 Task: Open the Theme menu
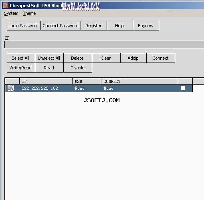[x=29, y=13]
